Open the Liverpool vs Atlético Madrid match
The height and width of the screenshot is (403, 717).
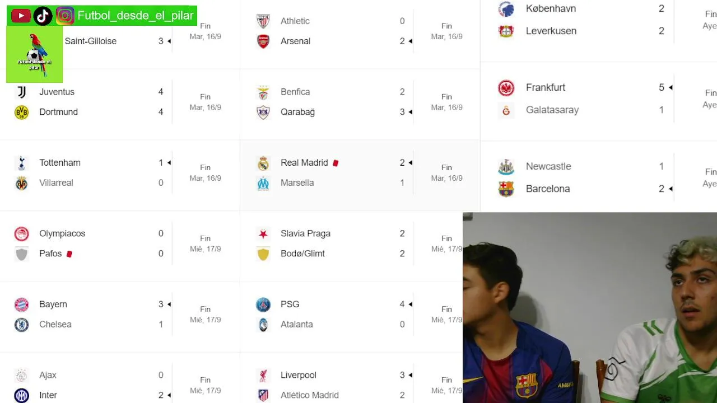point(352,385)
